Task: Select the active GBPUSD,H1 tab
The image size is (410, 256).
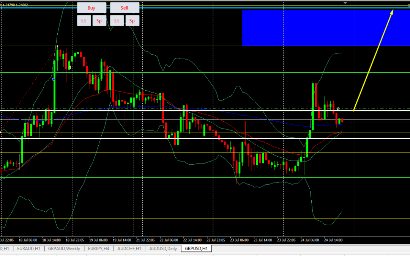Action: pyautogui.click(x=196, y=249)
